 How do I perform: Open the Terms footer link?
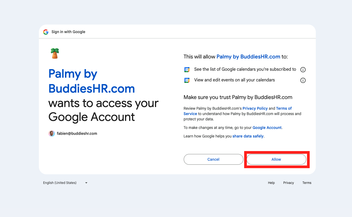coord(307,183)
